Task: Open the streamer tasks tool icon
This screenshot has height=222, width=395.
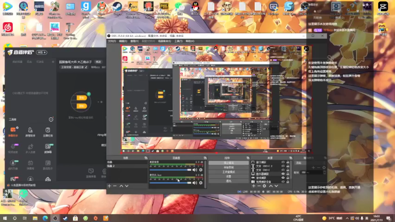Action: (48, 131)
